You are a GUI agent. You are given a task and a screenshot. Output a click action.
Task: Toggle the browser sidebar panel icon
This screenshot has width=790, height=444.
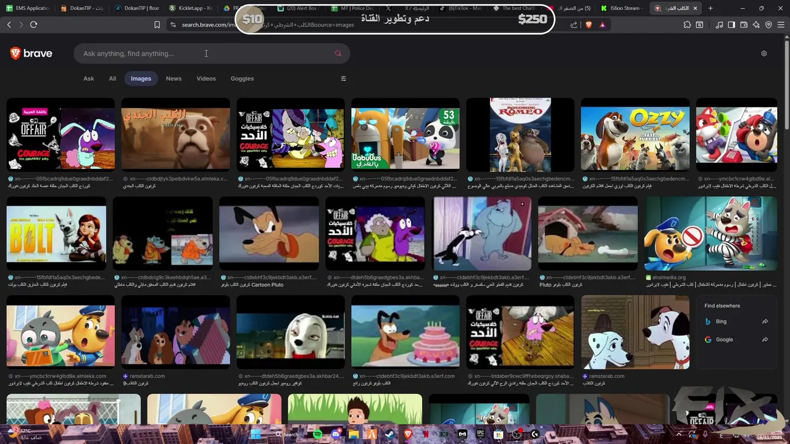point(731,25)
